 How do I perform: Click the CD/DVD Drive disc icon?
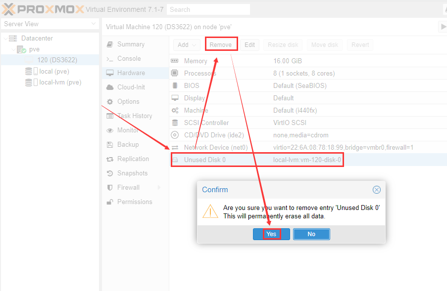click(175, 135)
